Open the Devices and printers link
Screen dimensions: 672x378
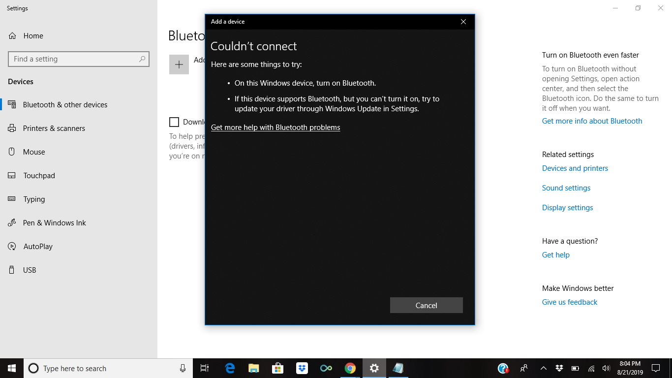(x=575, y=168)
